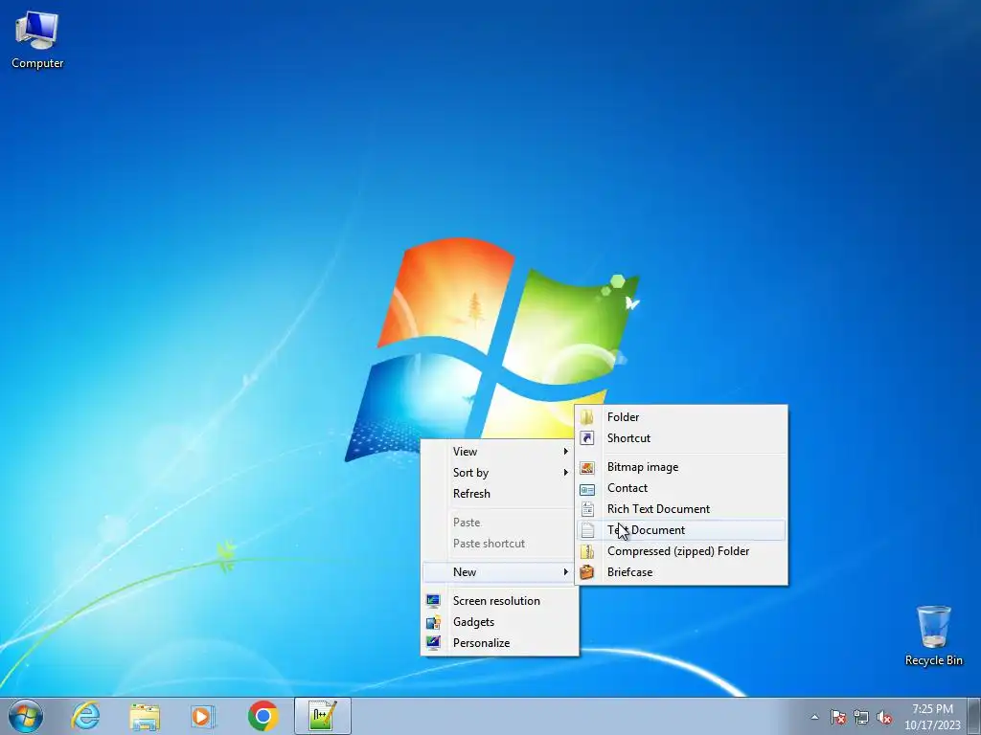Image resolution: width=981 pixels, height=735 pixels.
Task: Create a new Contact
Action: tap(681, 488)
